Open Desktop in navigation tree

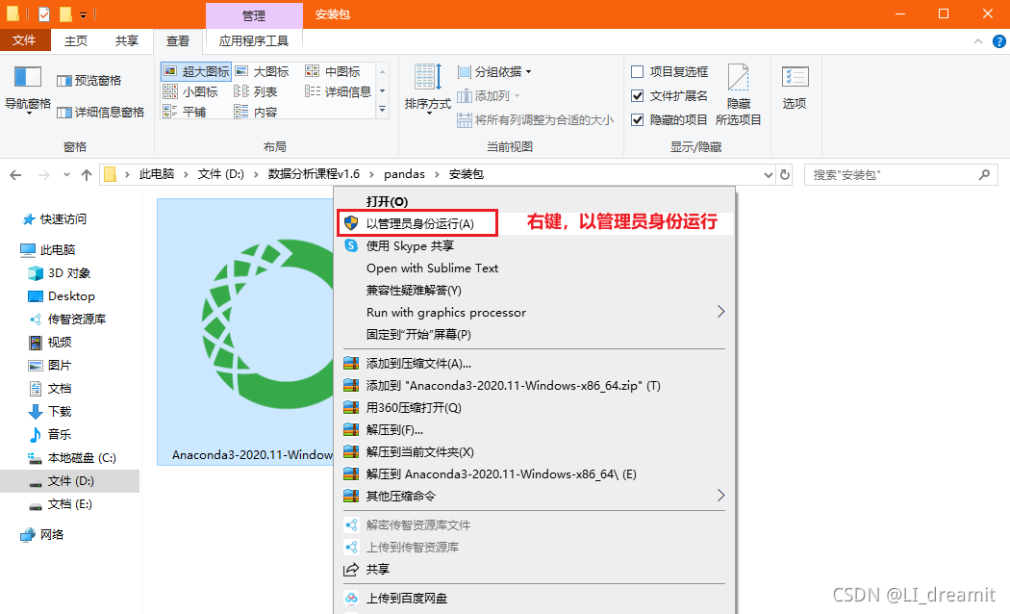(x=62, y=296)
